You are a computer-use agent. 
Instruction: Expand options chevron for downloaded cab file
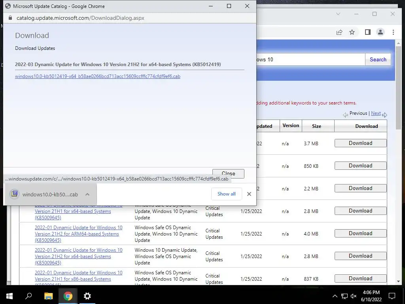[87, 194]
